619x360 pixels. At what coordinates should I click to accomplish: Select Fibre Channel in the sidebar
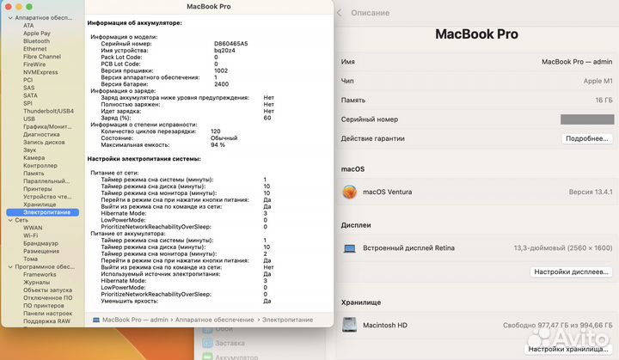point(42,57)
